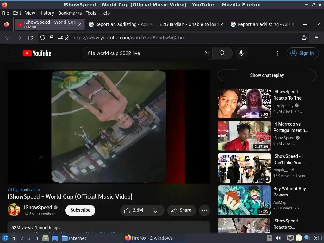Click 'Boy Without Any Powers...' video title

(x=290, y=192)
